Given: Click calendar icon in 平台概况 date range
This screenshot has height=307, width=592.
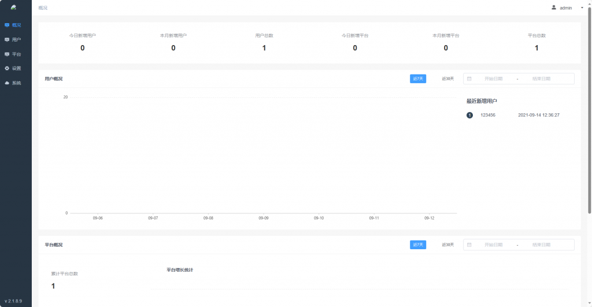Looking at the screenshot, I should [469, 245].
